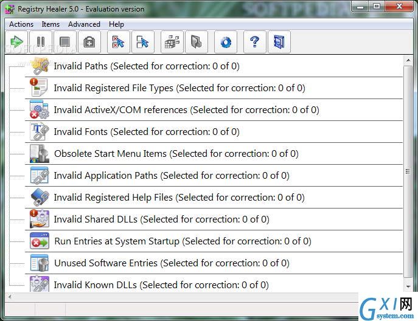The width and height of the screenshot is (418, 321).
Task: Click the blue question mark help icon
Action: point(255,42)
